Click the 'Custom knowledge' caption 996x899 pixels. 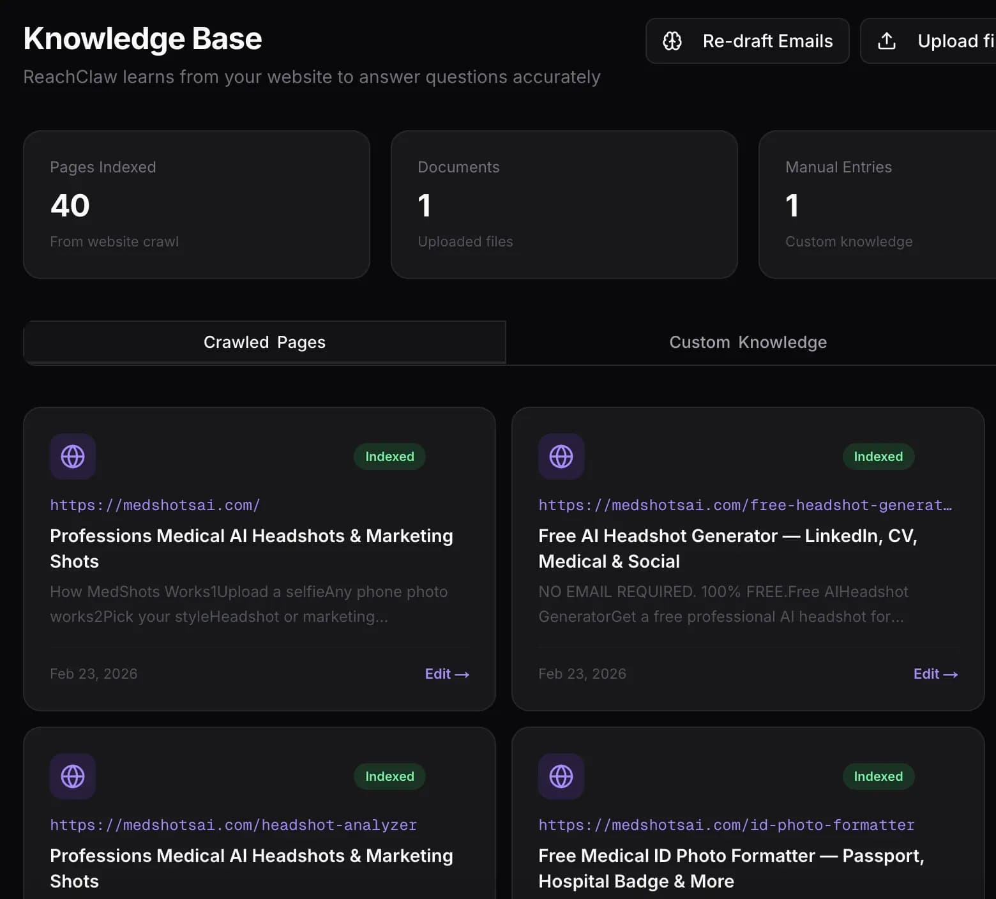click(849, 241)
